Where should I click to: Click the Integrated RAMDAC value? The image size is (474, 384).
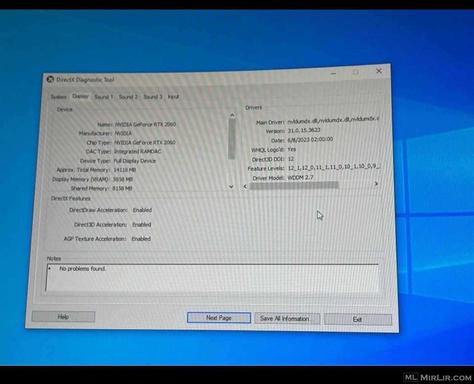(138, 152)
